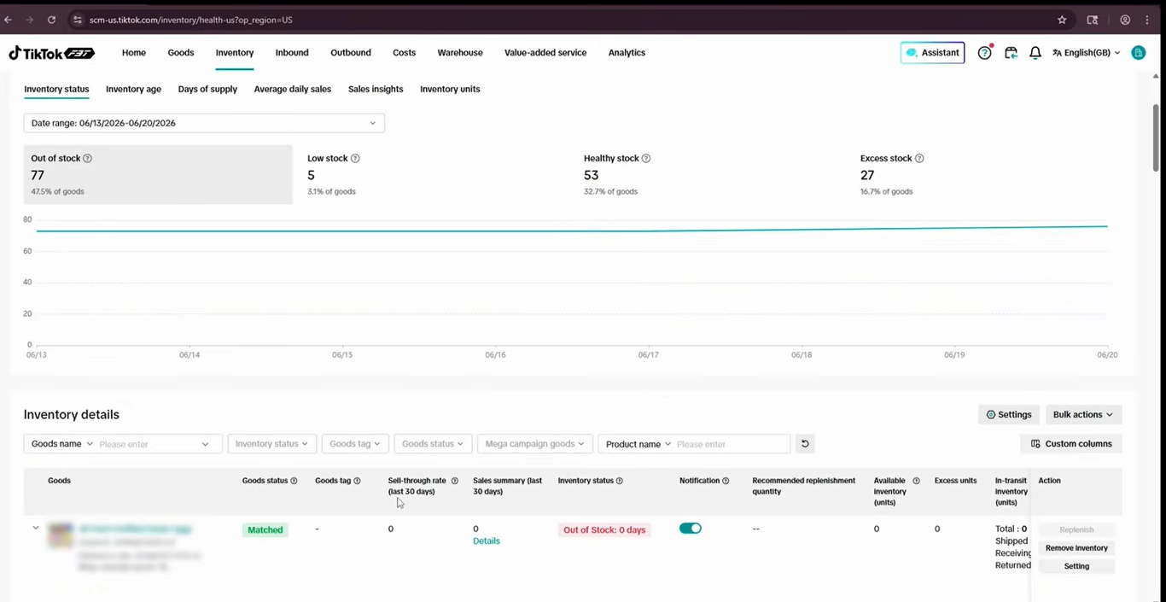The height and width of the screenshot is (602, 1166).
Task: Toggle the notification switch off
Action: (691, 529)
